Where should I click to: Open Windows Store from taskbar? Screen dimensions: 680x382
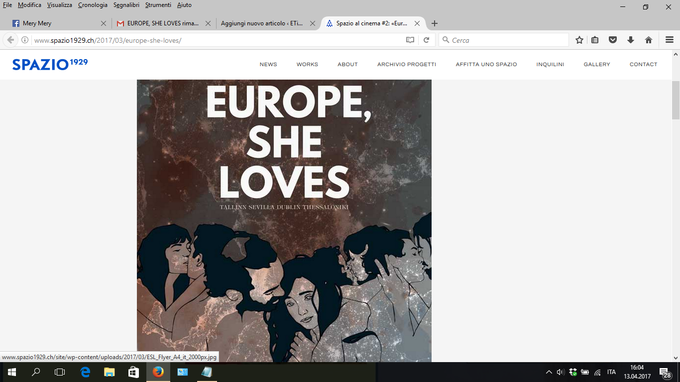(133, 372)
